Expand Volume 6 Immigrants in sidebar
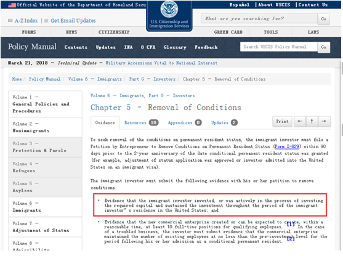Screen dimensions: 343x256 [x=46, y=207]
